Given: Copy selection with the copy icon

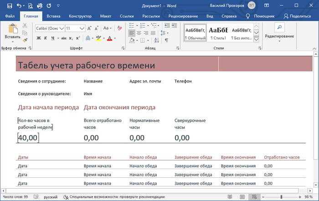Looking at the screenshot, I should tap(25, 33).
